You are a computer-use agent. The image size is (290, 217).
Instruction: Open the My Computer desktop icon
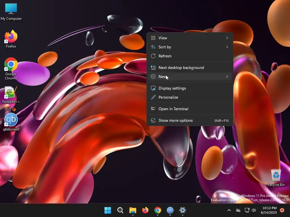pyautogui.click(x=11, y=12)
